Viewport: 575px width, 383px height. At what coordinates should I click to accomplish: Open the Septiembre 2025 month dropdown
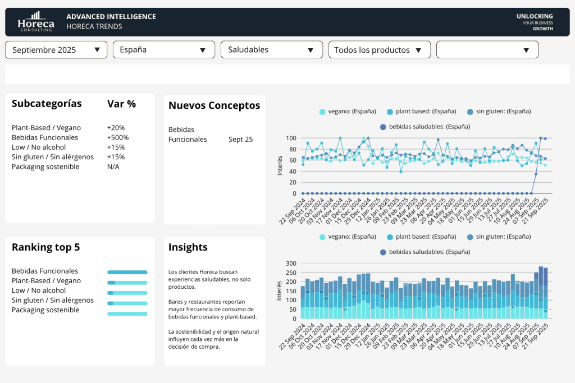coord(56,49)
